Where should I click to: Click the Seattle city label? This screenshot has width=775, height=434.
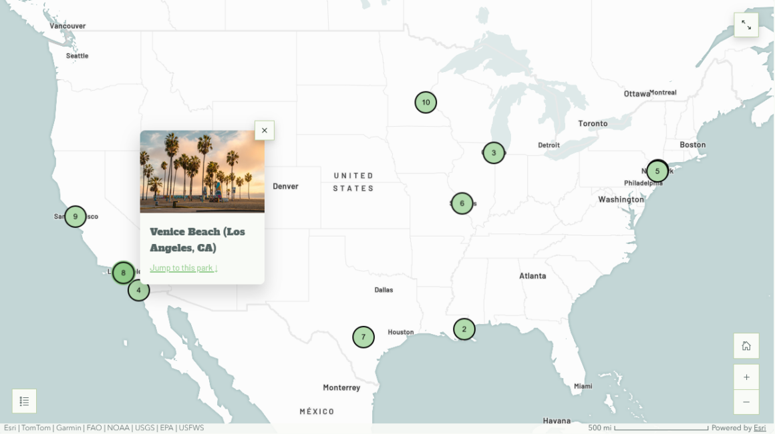(x=77, y=56)
